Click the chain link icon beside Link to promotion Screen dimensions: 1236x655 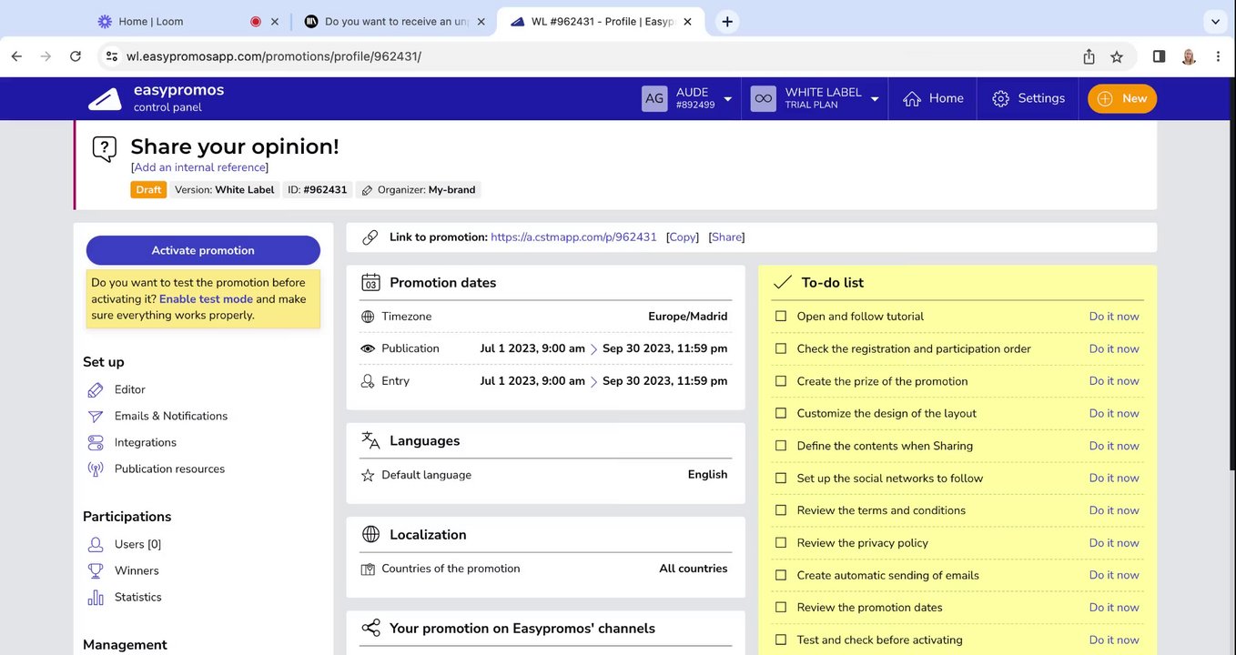point(370,237)
